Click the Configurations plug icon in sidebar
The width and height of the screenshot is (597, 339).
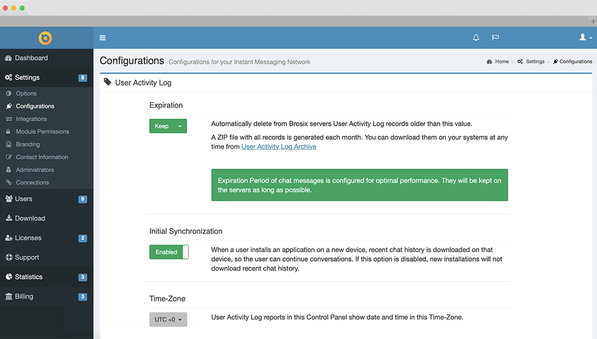pyautogui.click(x=9, y=106)
